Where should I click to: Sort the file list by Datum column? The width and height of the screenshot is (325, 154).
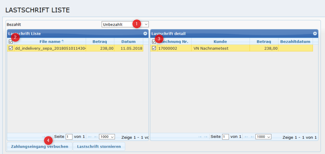(128, 42)
